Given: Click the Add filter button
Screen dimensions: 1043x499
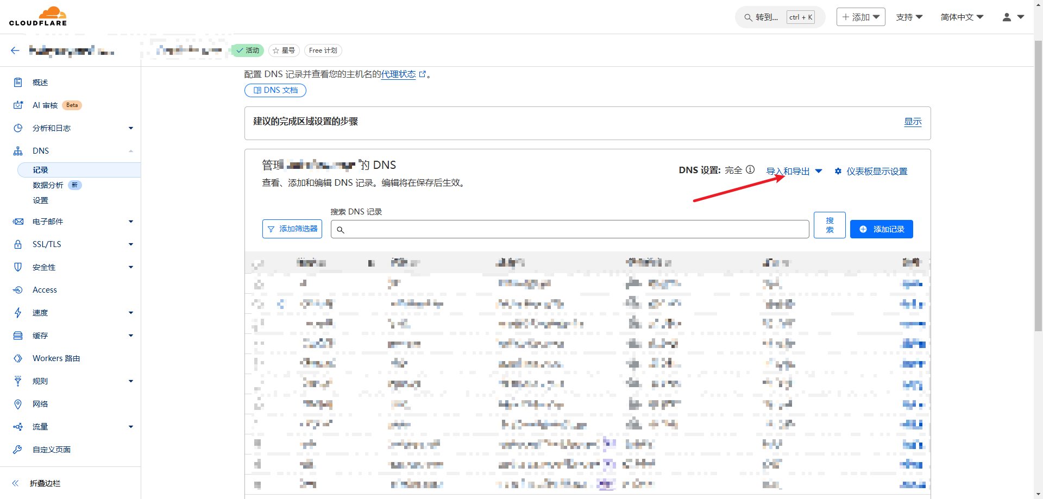Looking at the screenshot, I should [292, 229].
